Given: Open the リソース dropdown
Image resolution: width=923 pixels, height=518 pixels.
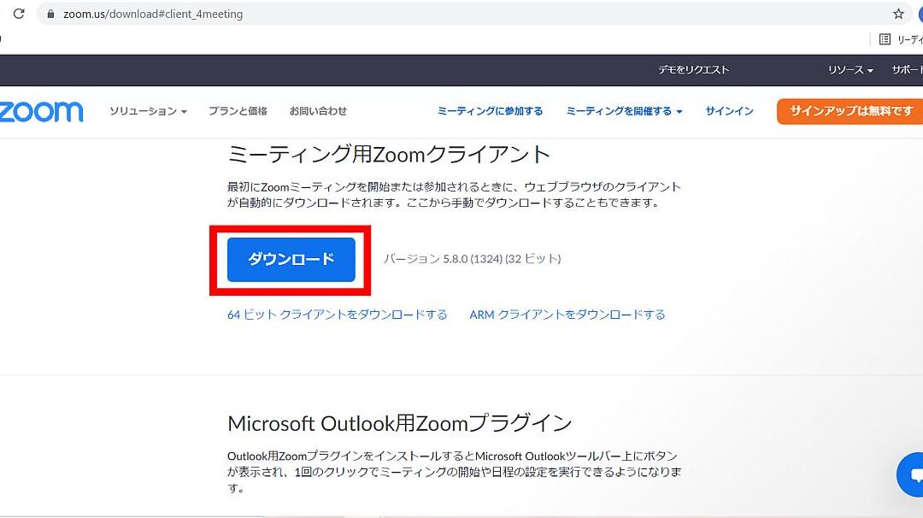Looking at the screenshot, I should point(850,70).
